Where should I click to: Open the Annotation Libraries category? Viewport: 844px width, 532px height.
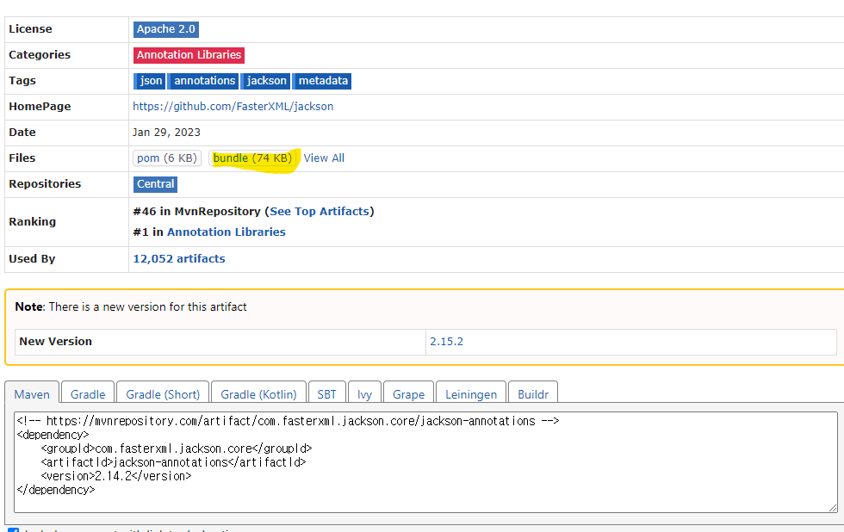(189, 55)
